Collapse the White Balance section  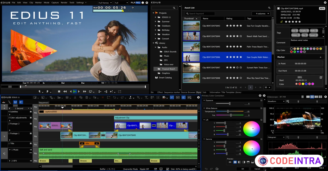click(x=204, y=108)
